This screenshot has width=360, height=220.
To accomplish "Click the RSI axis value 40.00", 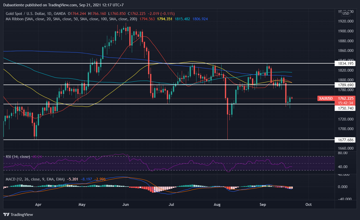I will (343, 167).
